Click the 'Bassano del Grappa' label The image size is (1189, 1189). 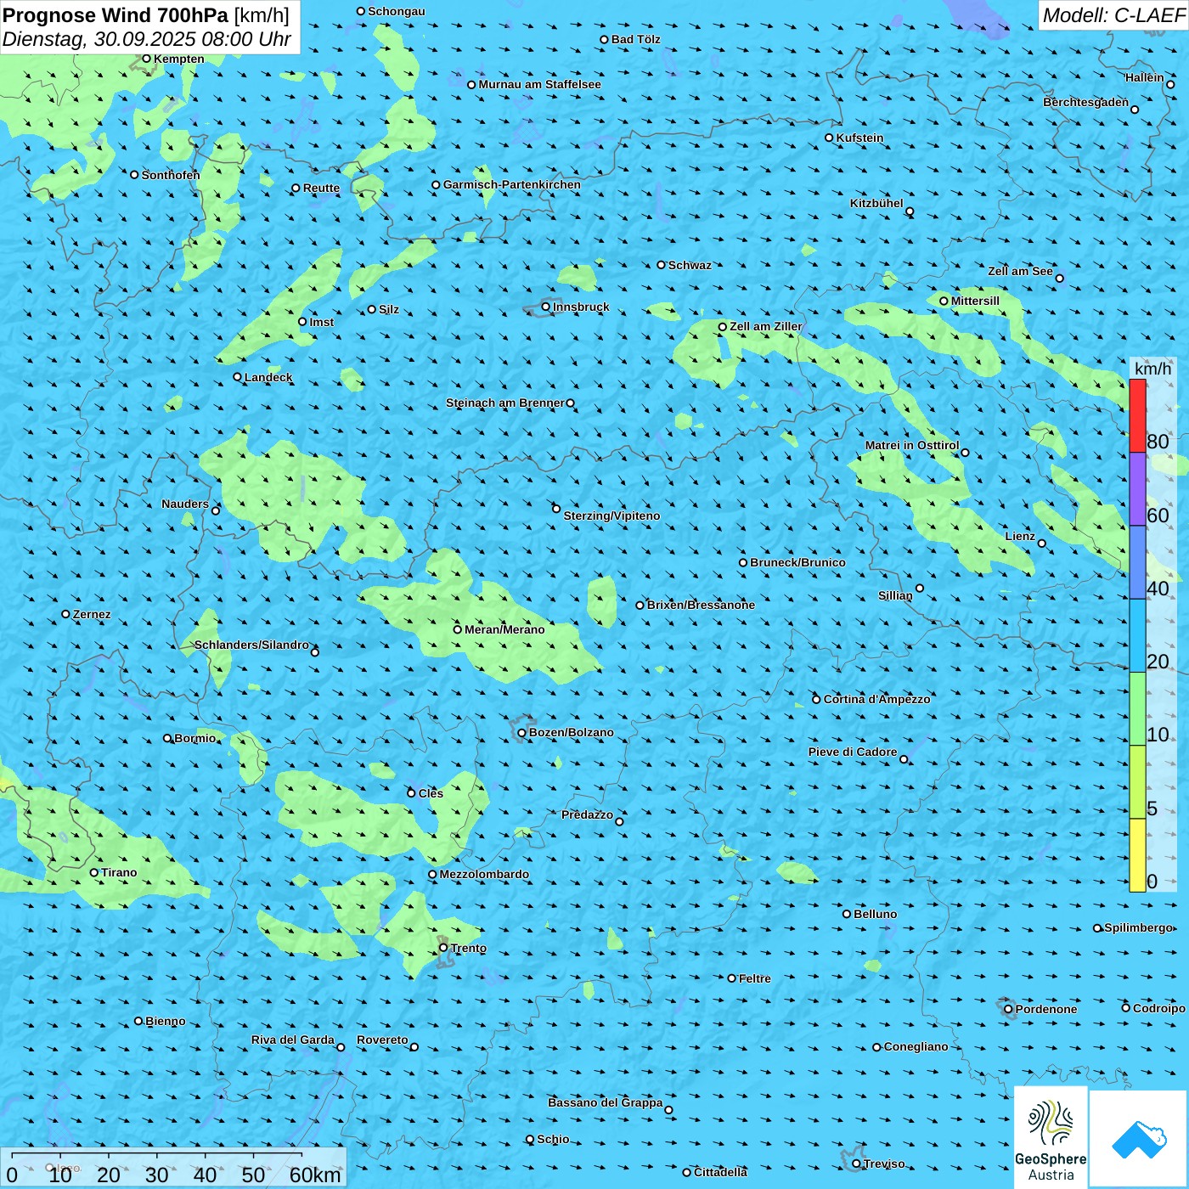pos(605,1102)
